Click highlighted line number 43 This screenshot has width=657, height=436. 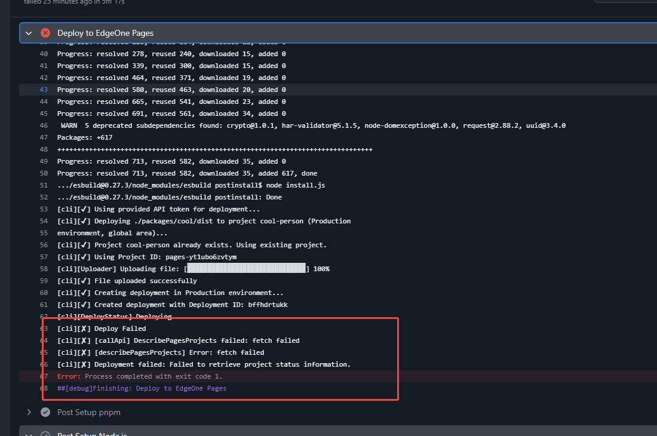44,90
